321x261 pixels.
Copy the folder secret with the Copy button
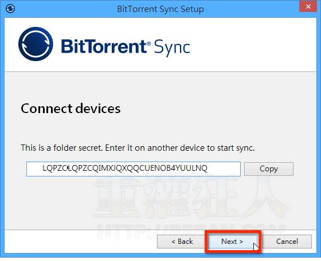click(x=269, y=169)
